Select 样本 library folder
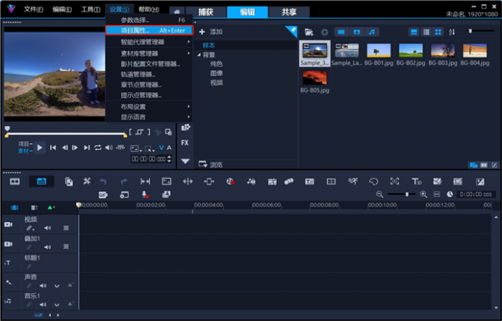The image size is (502, 321). [x=209, y=46]
